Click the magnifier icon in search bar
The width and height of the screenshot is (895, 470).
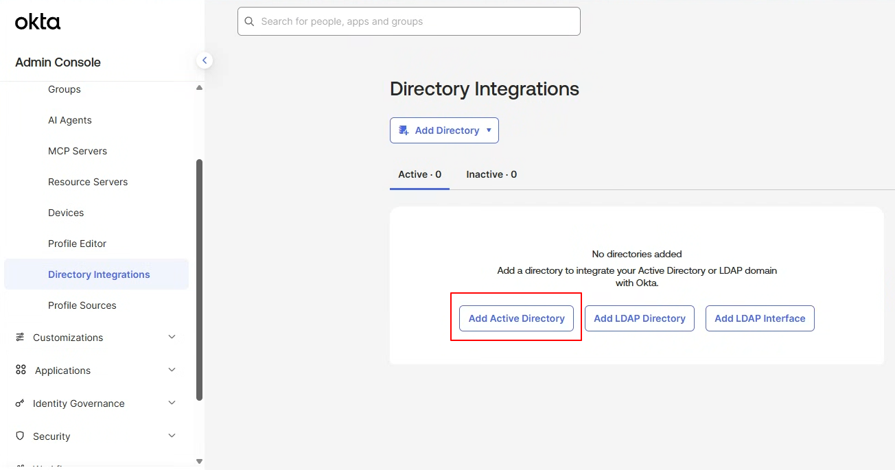coord(249,21)
